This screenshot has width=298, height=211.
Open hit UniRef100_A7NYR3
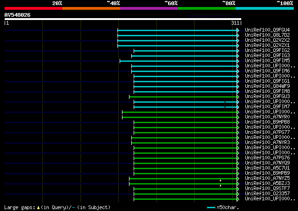click(267, 143)
